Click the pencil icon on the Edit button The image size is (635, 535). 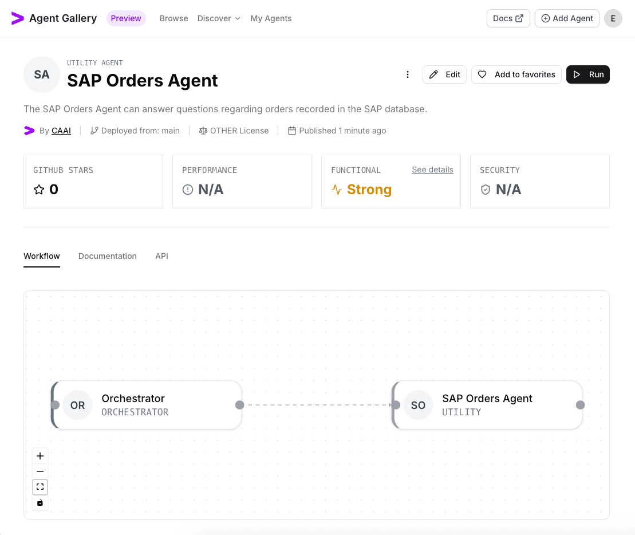pos(433,74)
